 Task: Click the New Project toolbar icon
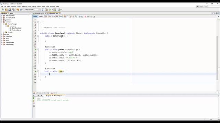click(6, 10)
